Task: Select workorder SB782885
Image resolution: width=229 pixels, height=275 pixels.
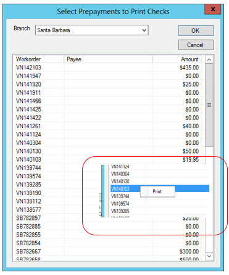Action: coord(28,227)
